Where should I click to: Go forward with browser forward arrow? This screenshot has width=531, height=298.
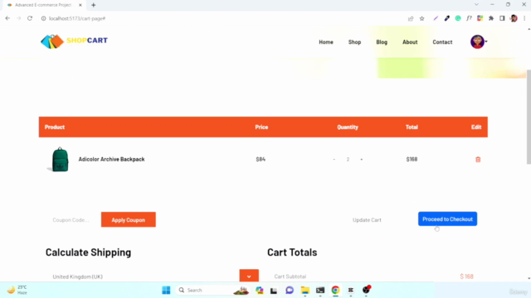pyautogui.click(x=18, y=18)
